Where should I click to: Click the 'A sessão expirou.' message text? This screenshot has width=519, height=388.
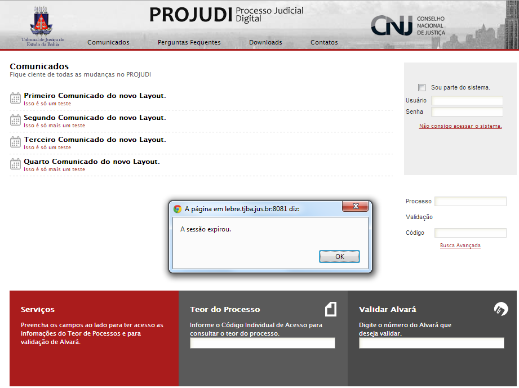coord(206,229)
